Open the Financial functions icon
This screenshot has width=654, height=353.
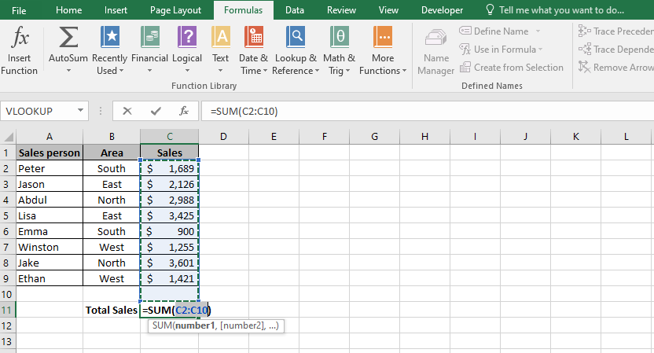pyautogui.click(x=149, y=38)
